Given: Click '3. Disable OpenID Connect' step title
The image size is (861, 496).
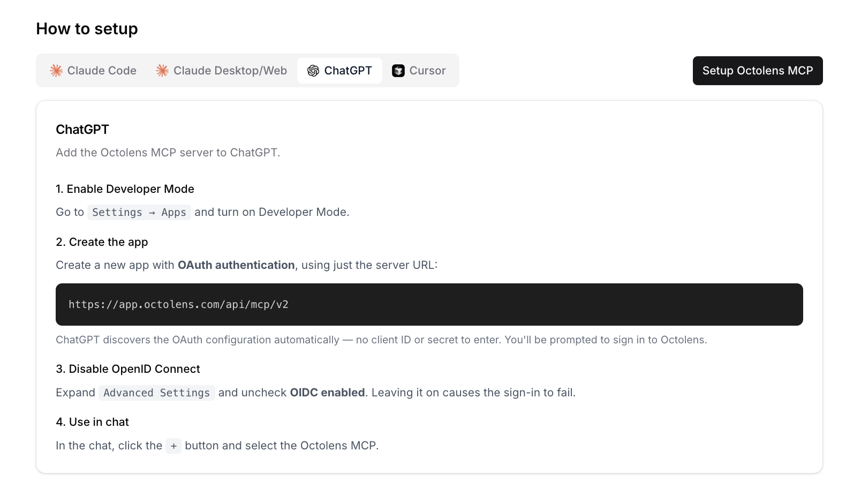Looking at the screenshot, I should click(128, 369).
